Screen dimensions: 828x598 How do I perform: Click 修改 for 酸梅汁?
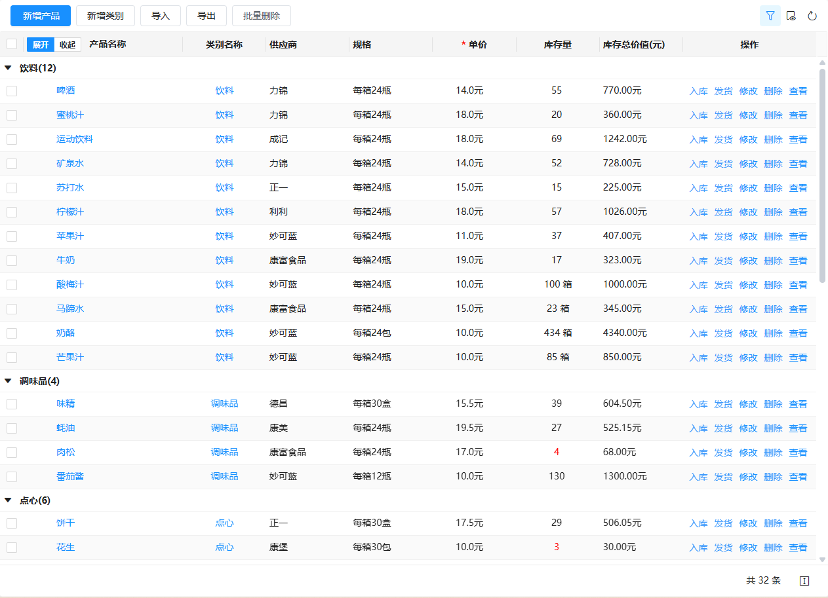pos(748,285)
